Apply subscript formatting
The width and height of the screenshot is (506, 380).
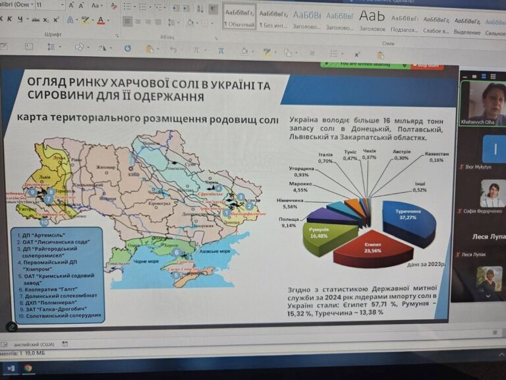point(46,20)
